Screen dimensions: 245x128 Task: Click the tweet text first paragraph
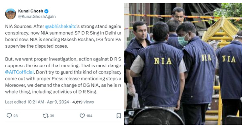click(63, 36)
